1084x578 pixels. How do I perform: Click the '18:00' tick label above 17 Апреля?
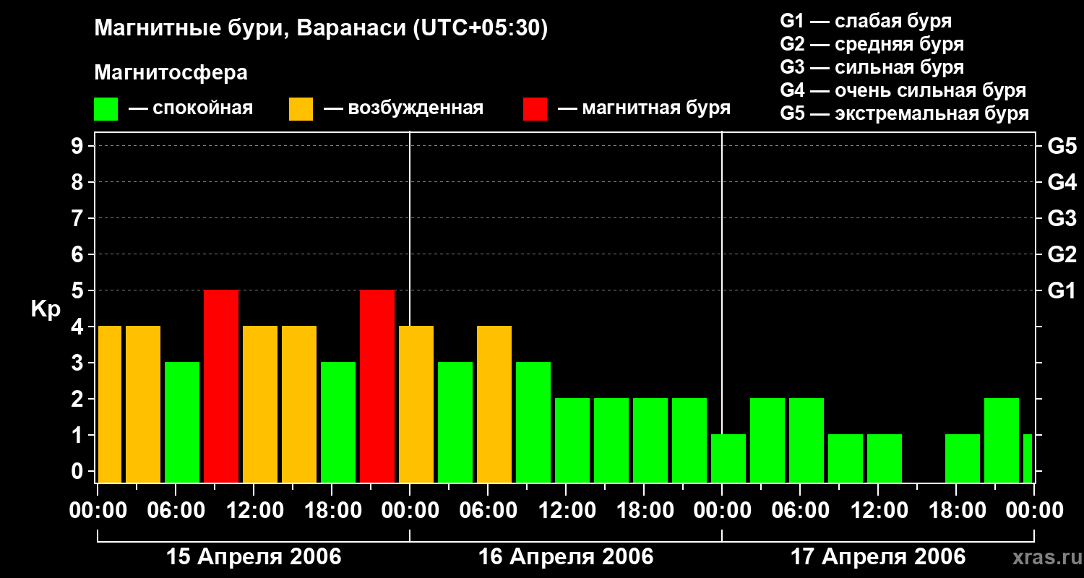click(x=956, y=511)
